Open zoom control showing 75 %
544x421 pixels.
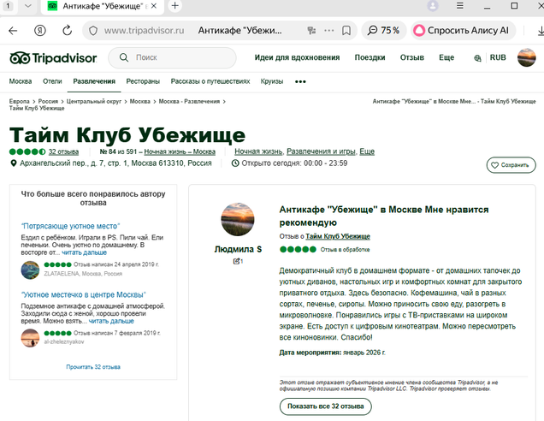click(384, 31)
